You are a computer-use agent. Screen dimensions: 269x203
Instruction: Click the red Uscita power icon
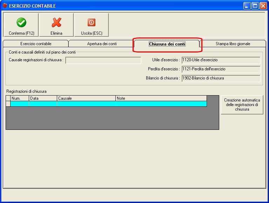point(92,22)
